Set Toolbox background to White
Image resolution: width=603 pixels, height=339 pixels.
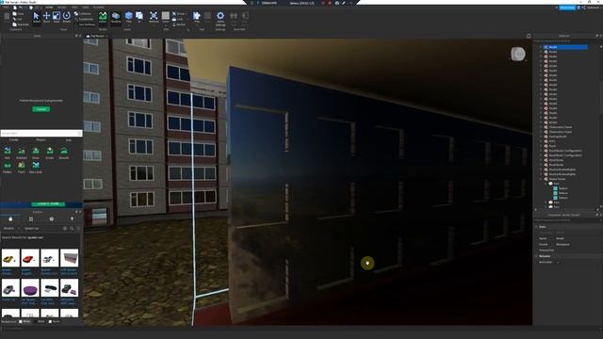(x=24, y=321)
